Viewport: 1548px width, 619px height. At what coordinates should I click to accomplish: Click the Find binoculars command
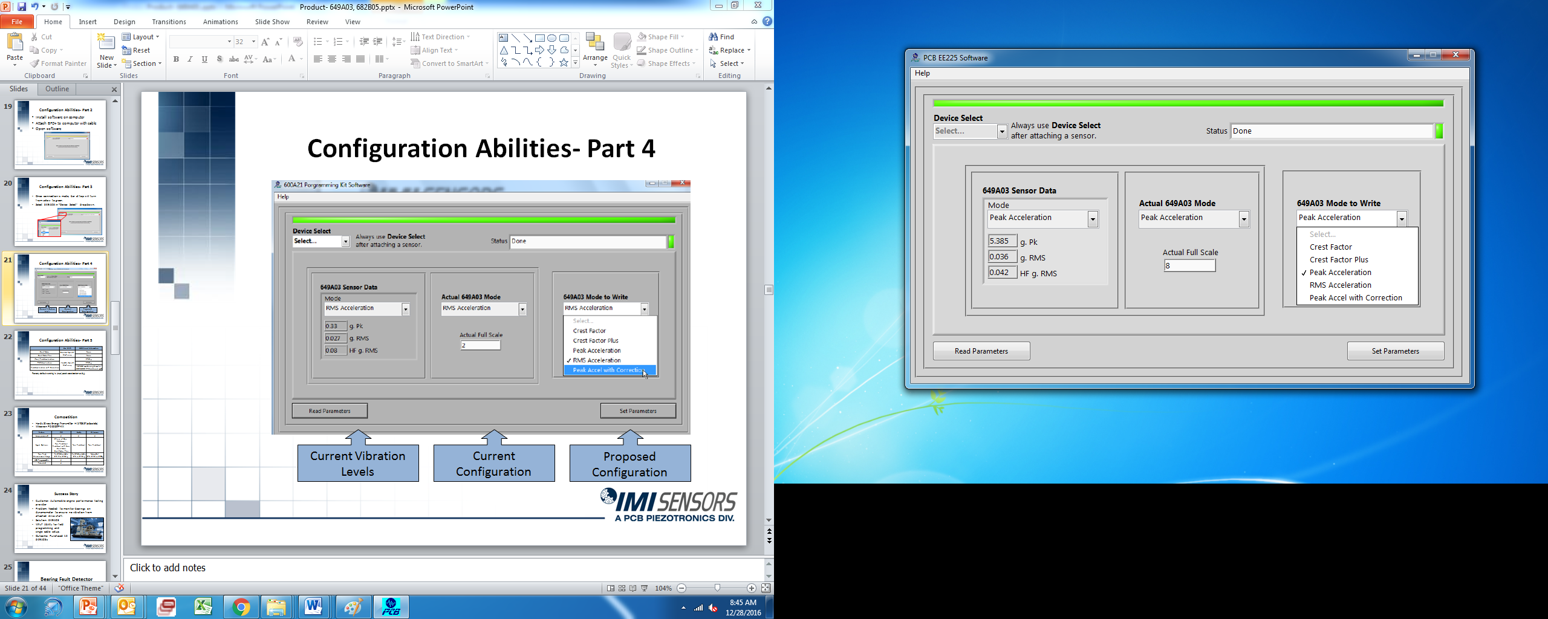coord(721,37)
